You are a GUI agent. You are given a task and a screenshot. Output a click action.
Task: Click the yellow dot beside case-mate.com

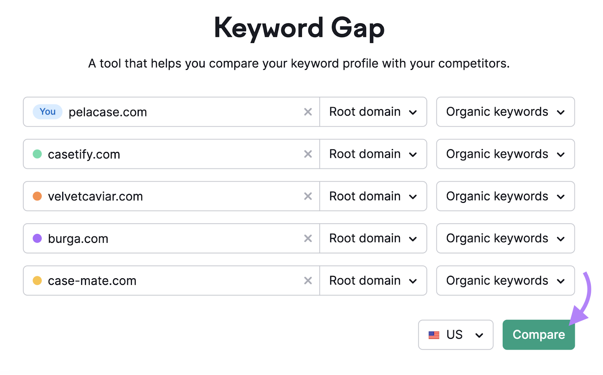pyautogui.click(x=37, y=280)
